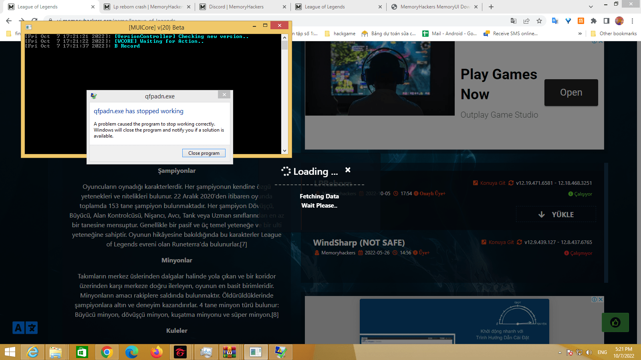Open the monitor chart app in taskbar
641x360 pixels.
point(206,352)
